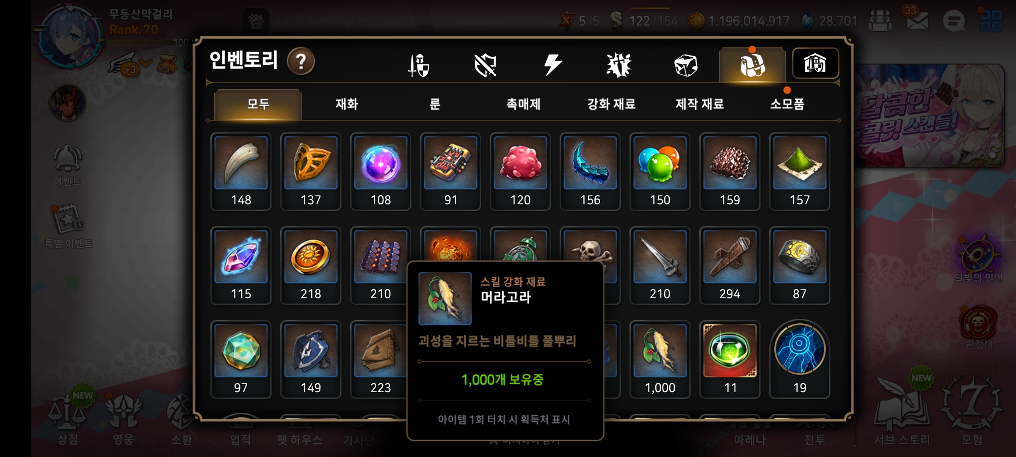Select the green gem card with 11
The height and width of the screenshot is (457, 1016).
tap(730, 359)
